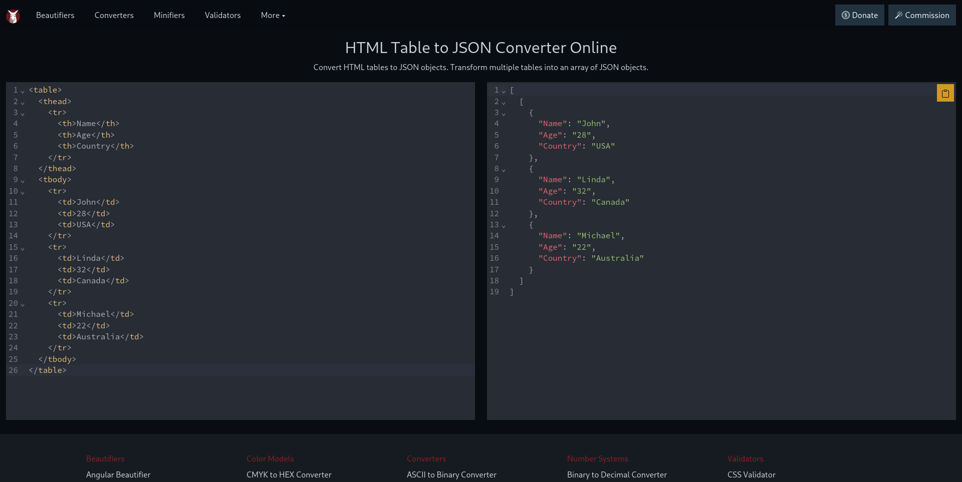Click "Age": "22" in JSON output

(567, 247)
